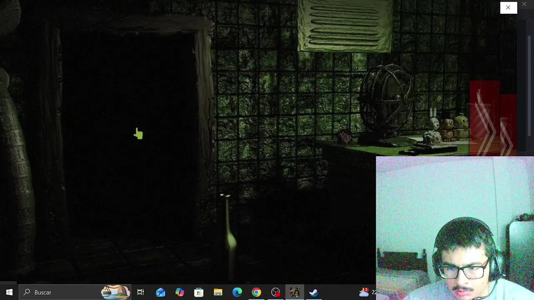Switch to OBS Studio in the taskbar
This screenshot has height=300, width=534.
coord(276,292)
